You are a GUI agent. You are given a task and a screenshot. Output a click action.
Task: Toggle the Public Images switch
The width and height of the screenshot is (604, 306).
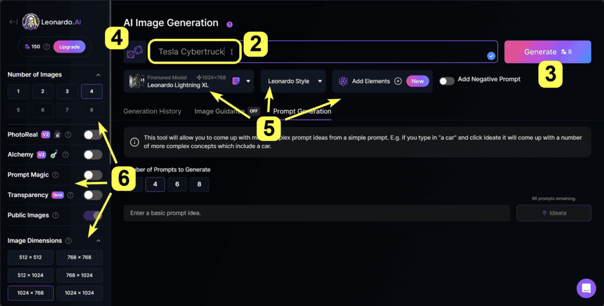tap(93, 215)
